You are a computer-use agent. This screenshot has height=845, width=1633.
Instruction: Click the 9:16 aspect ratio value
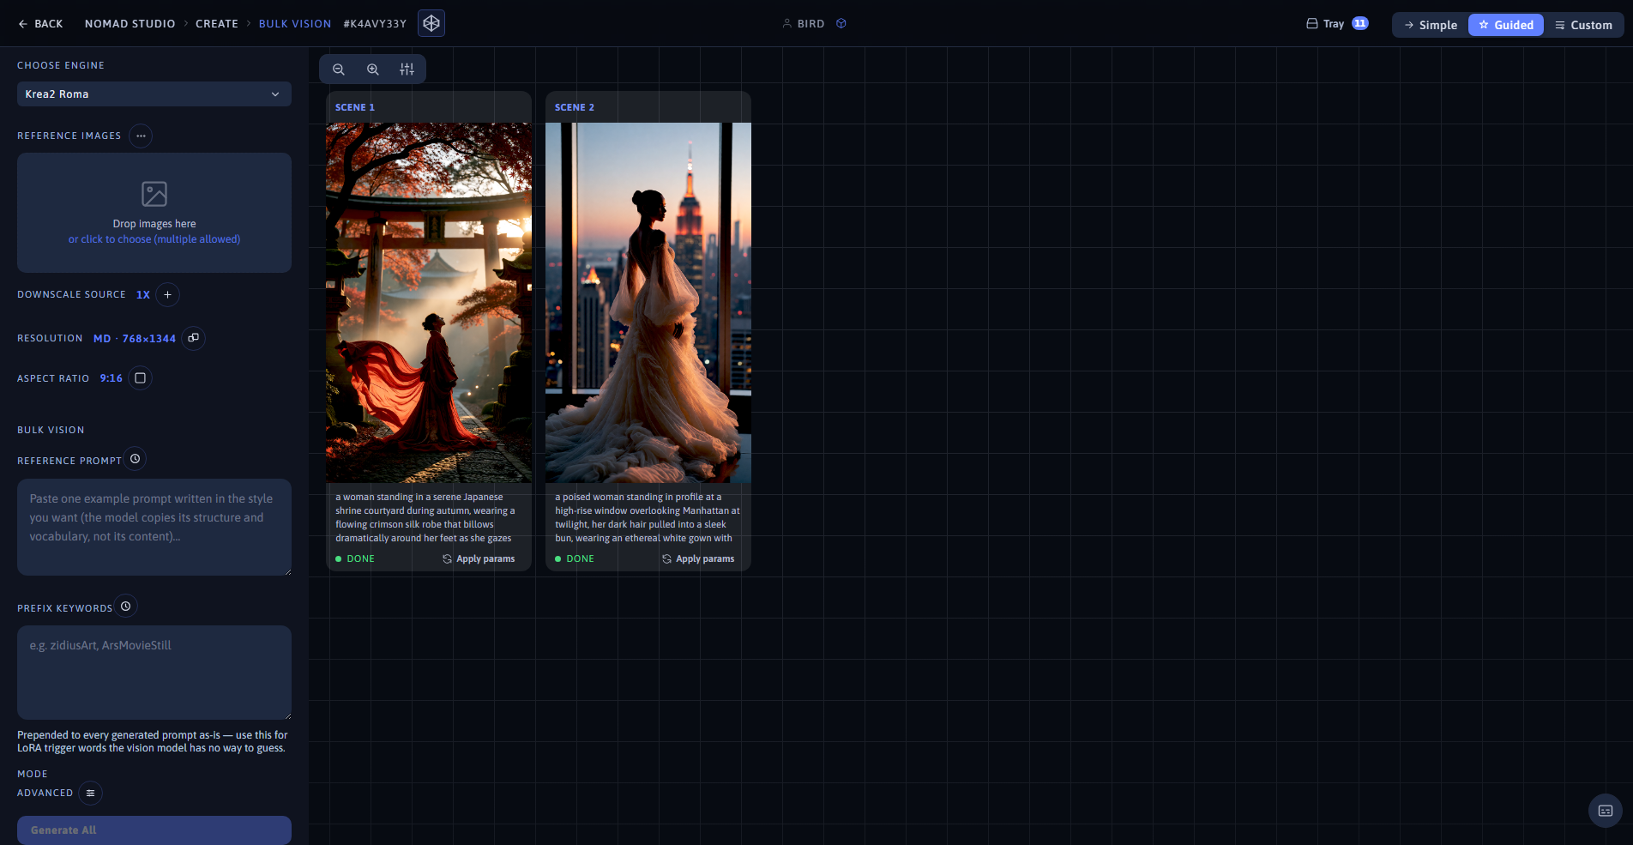[111, 378]
